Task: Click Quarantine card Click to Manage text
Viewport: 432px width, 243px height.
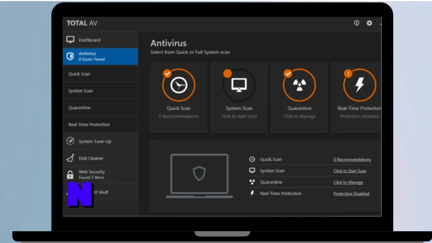Action: pos(300,116)
